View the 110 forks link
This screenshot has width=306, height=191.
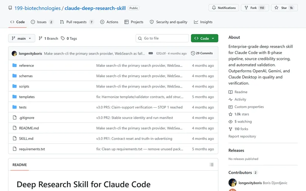point(238,129)
